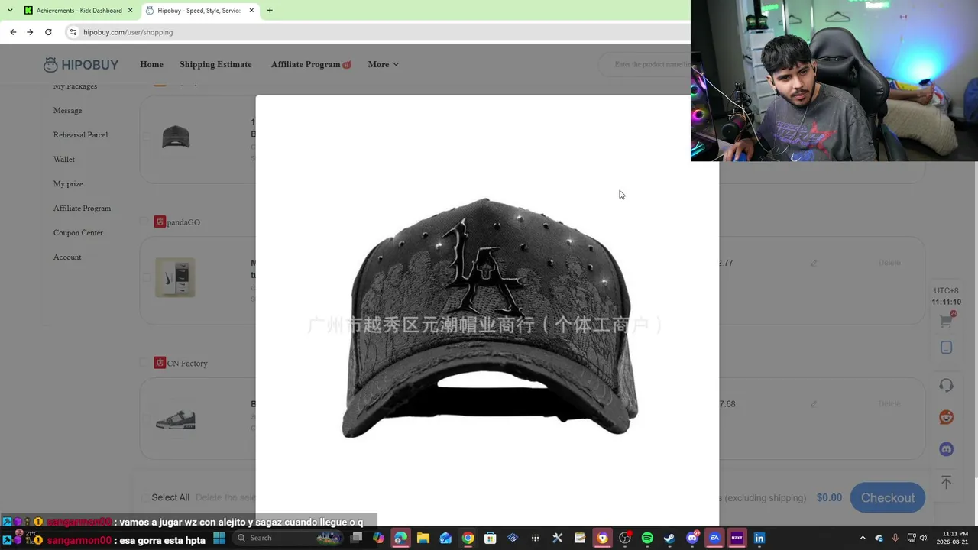Open File Explorer from taskbar
Viewport: 978px width, 550px height.
coord(423,538)
